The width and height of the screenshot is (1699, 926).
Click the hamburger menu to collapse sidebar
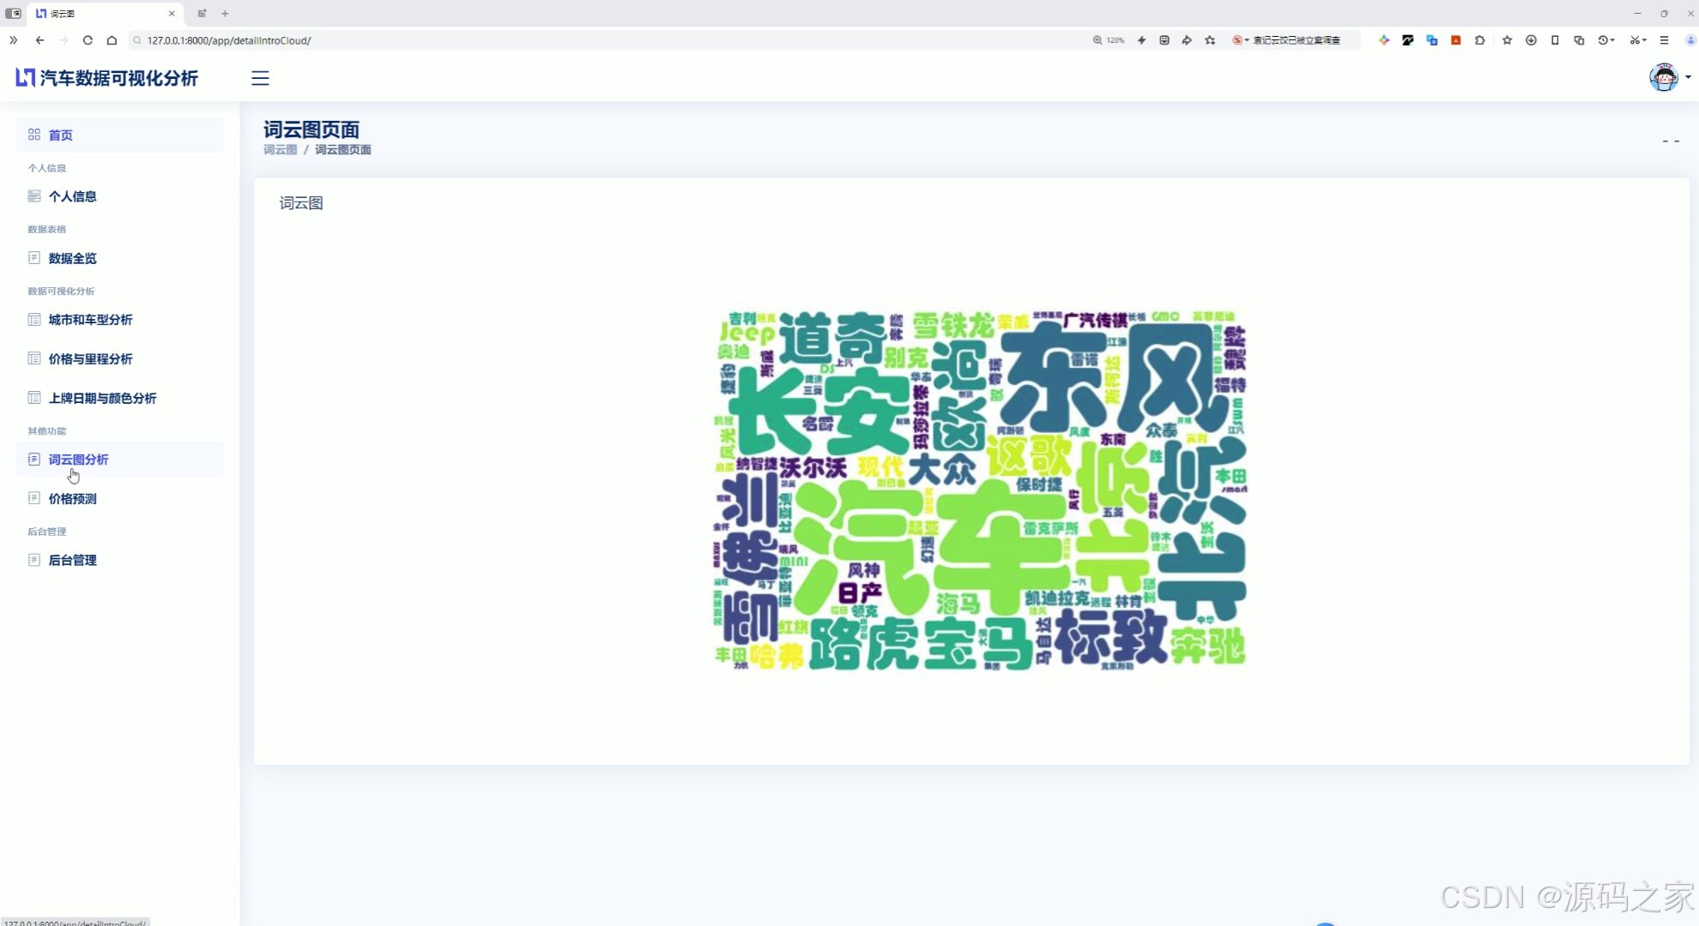[260, 78]
